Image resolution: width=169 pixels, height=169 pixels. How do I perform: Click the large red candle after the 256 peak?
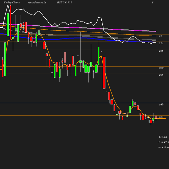[104, 73]
